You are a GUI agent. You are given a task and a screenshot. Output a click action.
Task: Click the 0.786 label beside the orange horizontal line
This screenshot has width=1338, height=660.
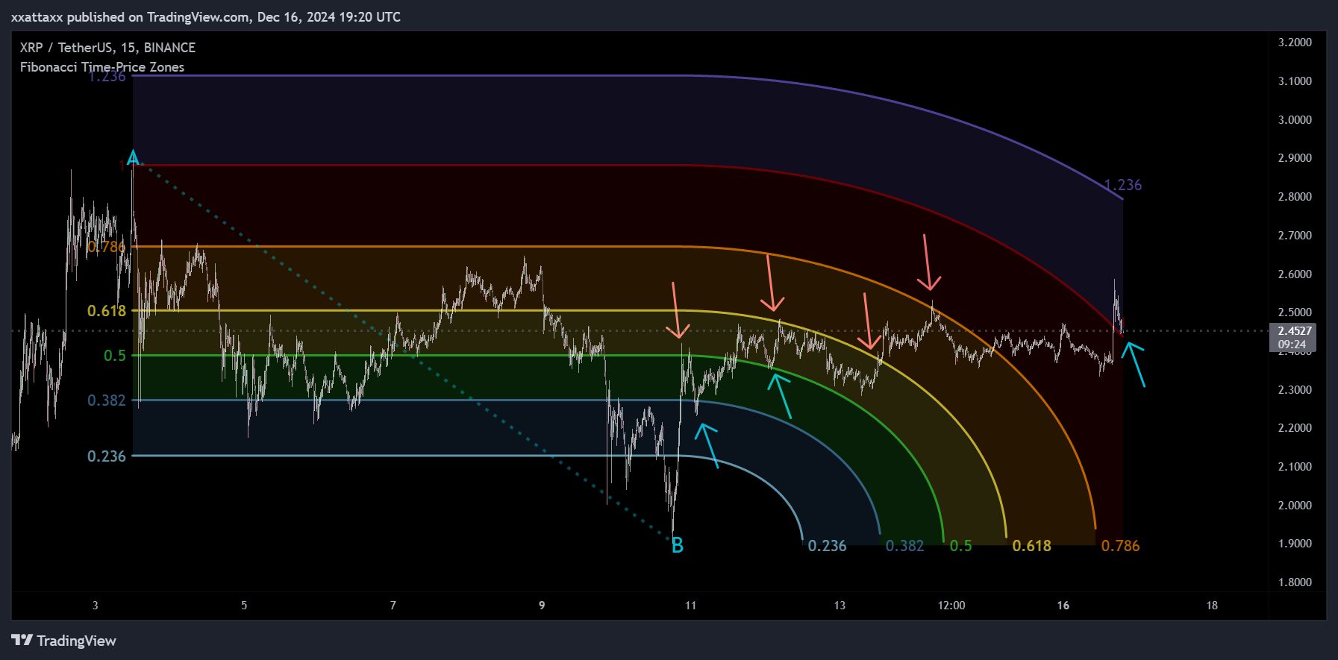point(106,247)
